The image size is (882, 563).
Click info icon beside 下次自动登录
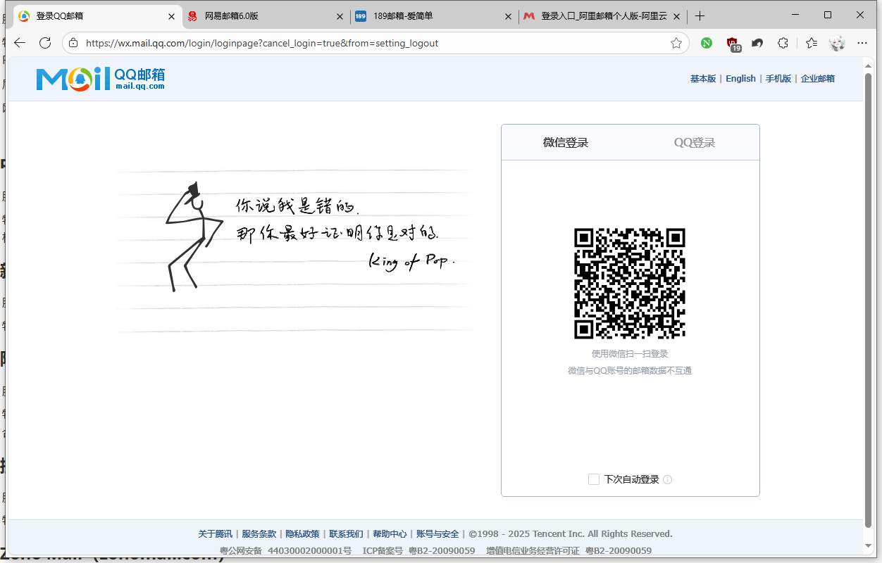coord(668,480)
